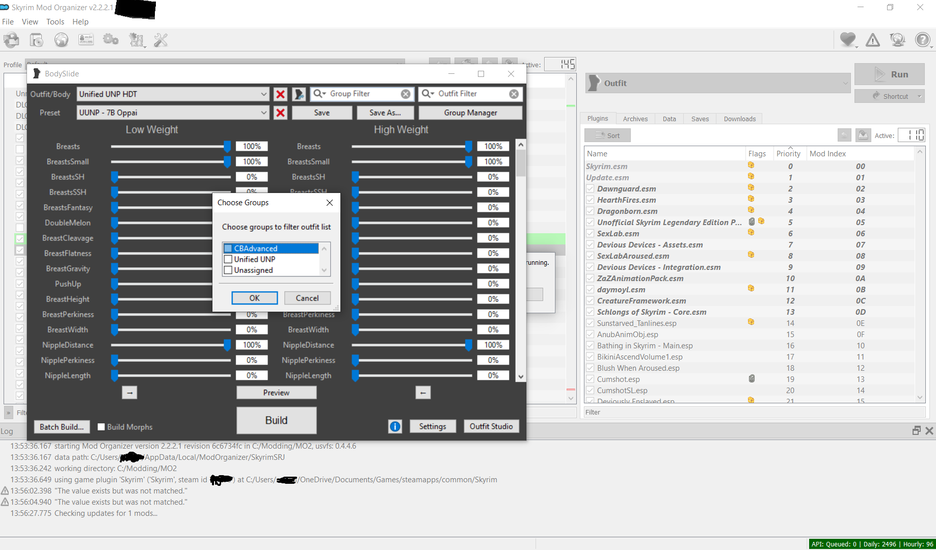Close the Choose Groups dialog with X
The image size is (936, 550).
point(330,203)
